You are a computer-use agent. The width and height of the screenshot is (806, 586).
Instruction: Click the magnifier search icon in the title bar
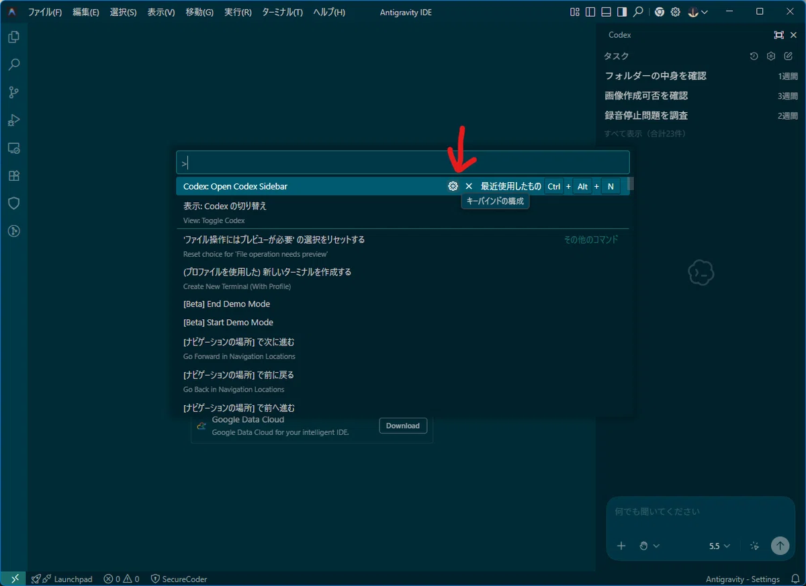(638, 11)
